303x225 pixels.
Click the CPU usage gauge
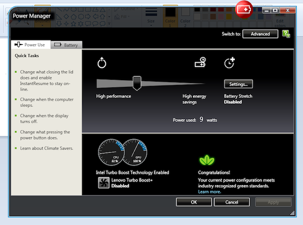[x=111, y=152]
